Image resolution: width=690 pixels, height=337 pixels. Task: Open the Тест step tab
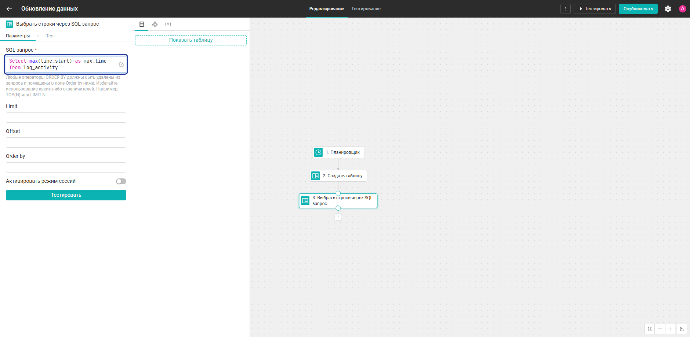point(50,36)
